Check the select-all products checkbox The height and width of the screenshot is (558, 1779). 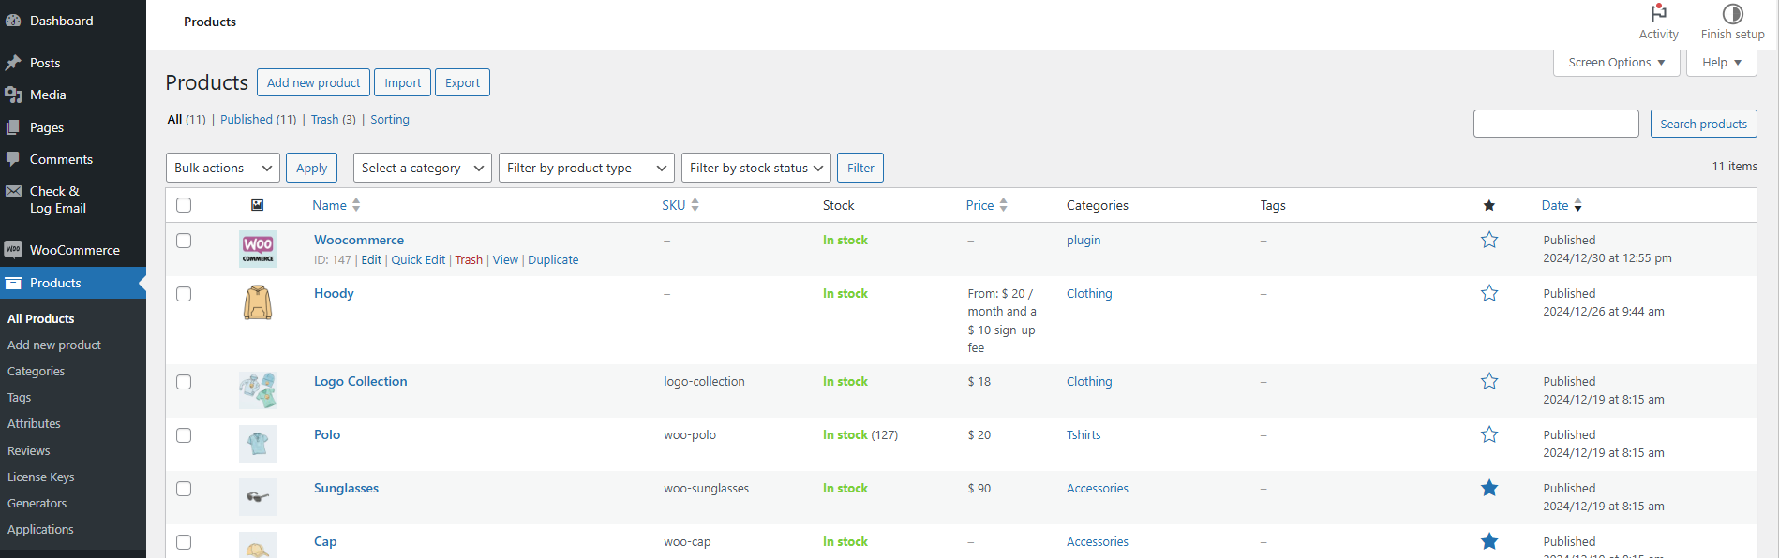coord(184,205)
